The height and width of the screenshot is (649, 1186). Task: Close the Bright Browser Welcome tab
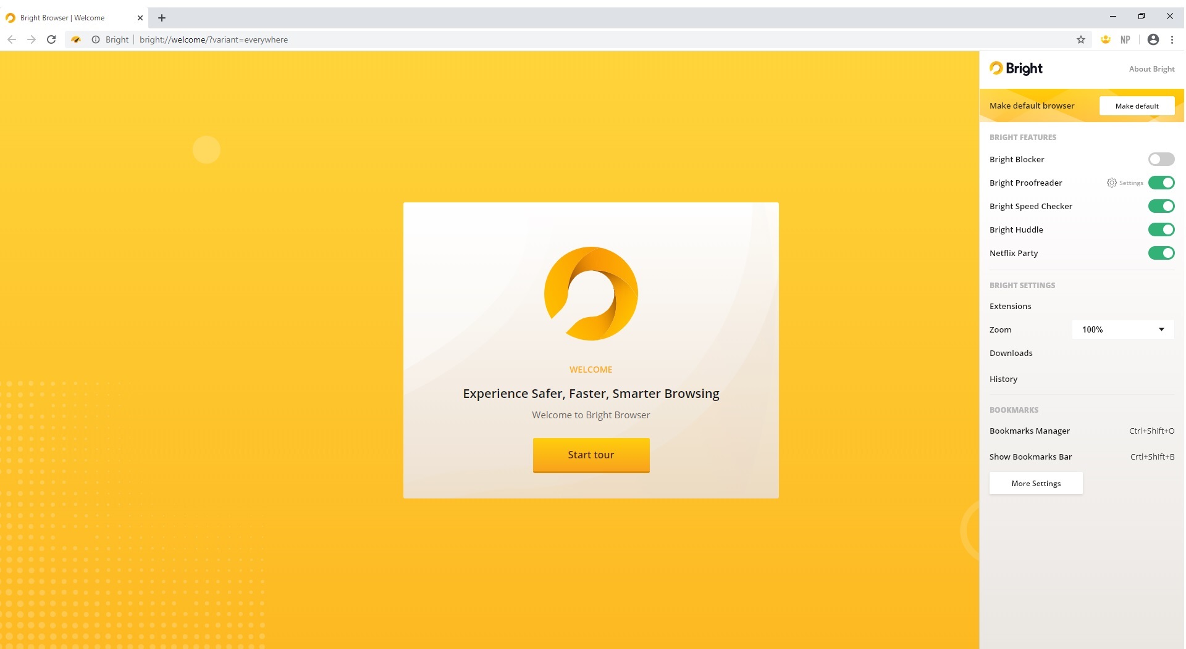coord(140,18)
